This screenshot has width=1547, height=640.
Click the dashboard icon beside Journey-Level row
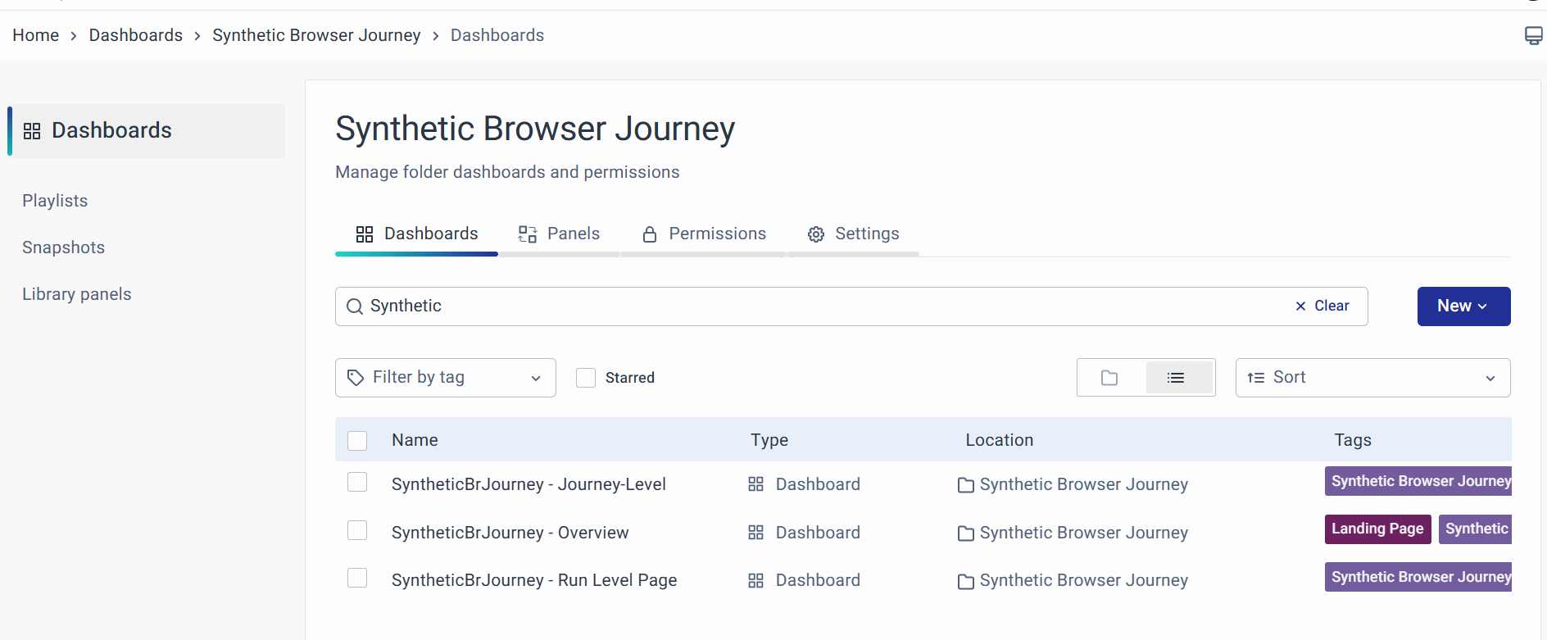(x=755, y=484)
